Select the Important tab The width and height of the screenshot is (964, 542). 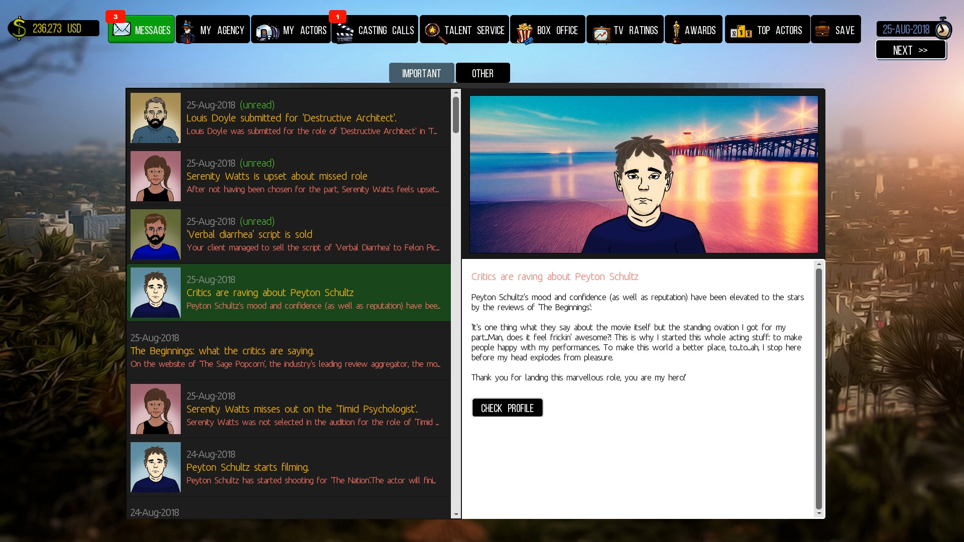click(421, 73)
